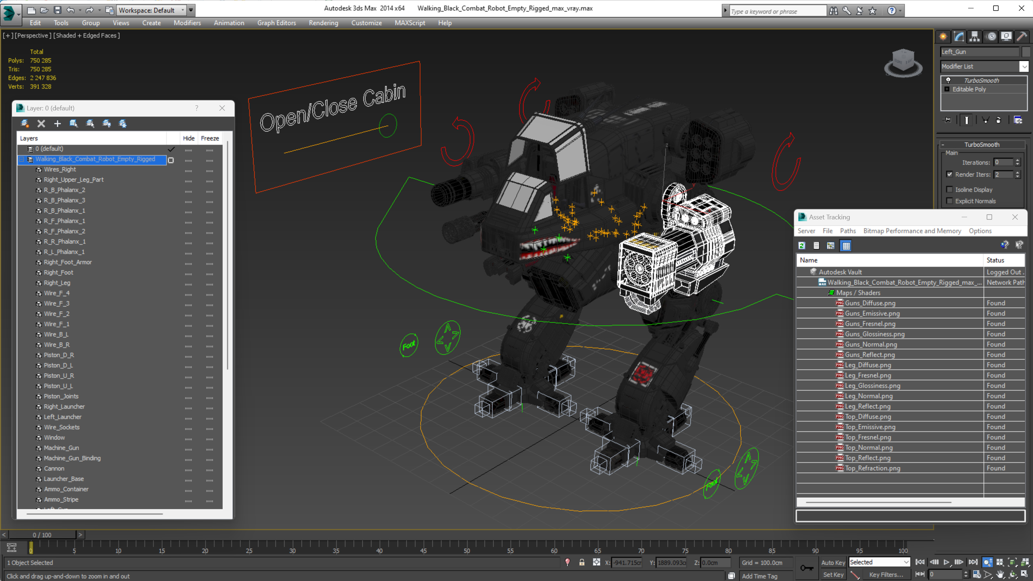The width and height of the screenshot is (1033, 581).
Task: Click Pan View hand icon
Action: coord(1000,574)
